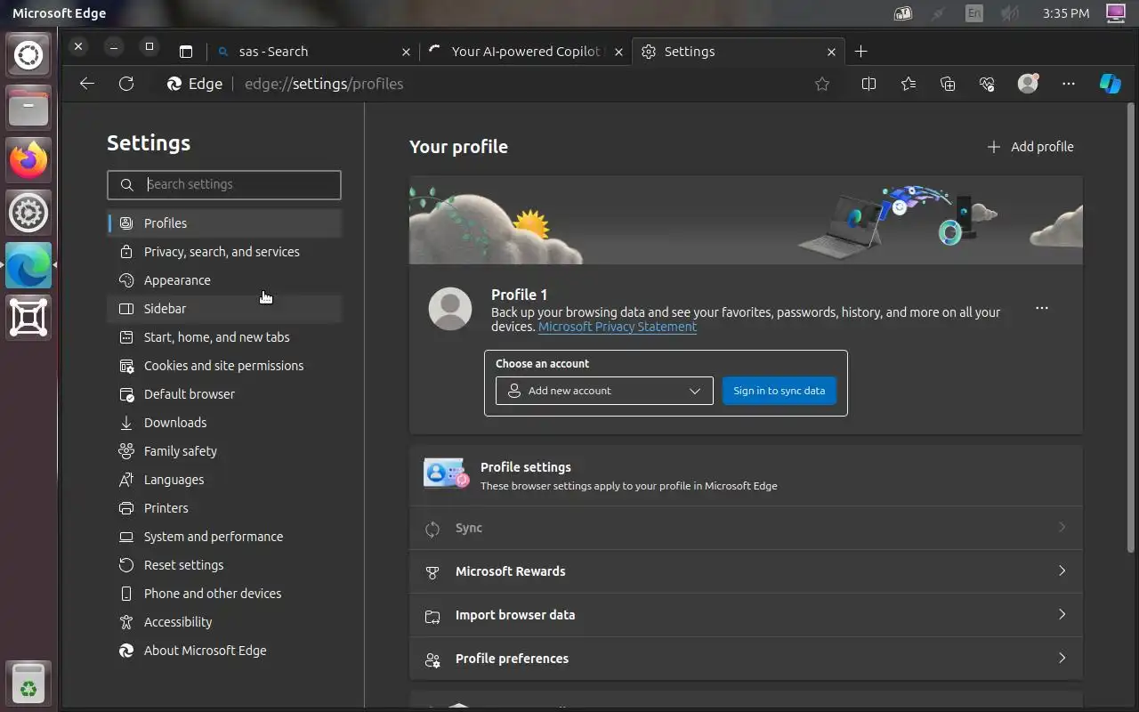
Task: Open Browser essentials heart icon
Action: click(987, 84)
